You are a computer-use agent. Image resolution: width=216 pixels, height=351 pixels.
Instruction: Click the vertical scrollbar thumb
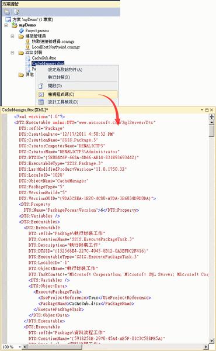211,130
